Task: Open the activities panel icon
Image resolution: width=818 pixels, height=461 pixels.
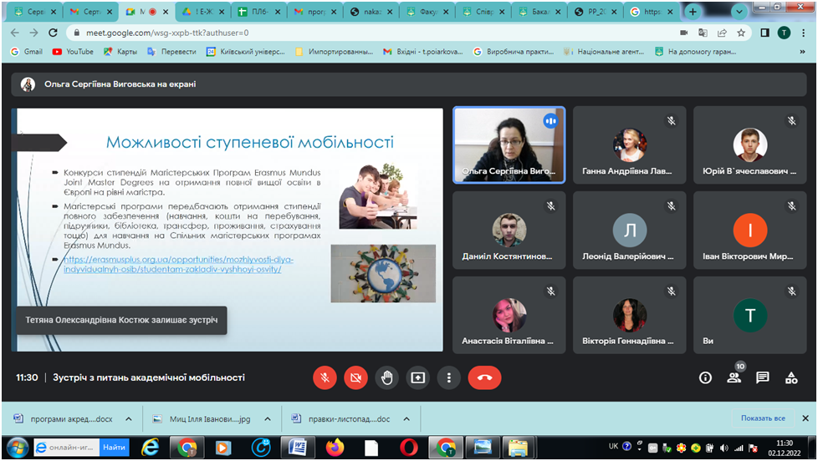Action: click(791, 377)
